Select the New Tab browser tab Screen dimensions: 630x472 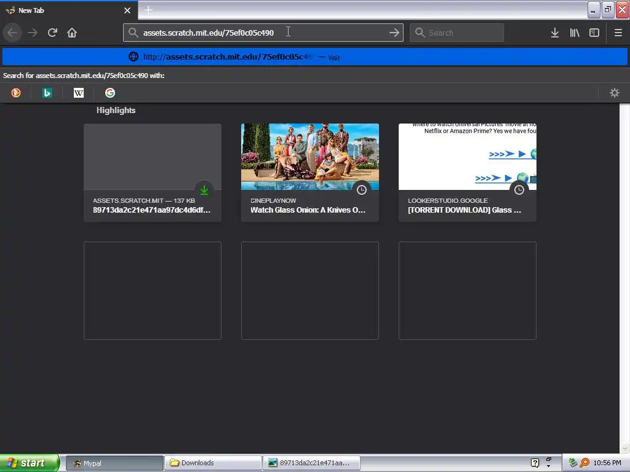(x=69, y=10)
